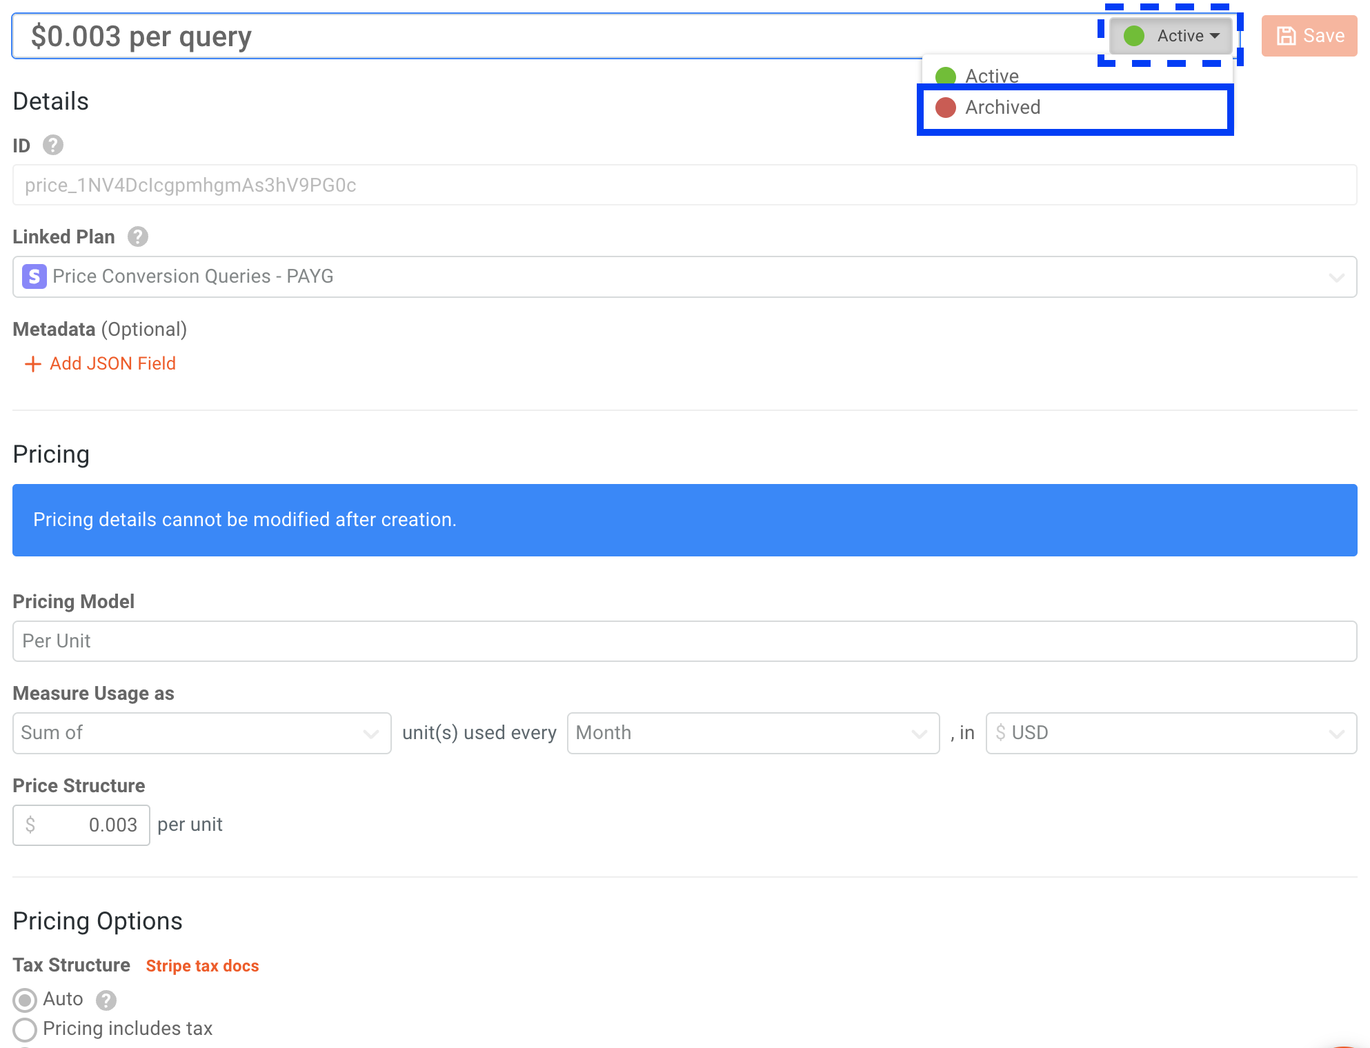Click the plus icon before Add JSON Field
This screenshot has height=1048, width=1370.
pyautogui.click(x=32, y=363)
